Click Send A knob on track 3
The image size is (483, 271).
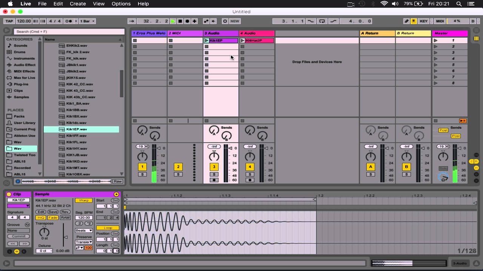(214, 130)
